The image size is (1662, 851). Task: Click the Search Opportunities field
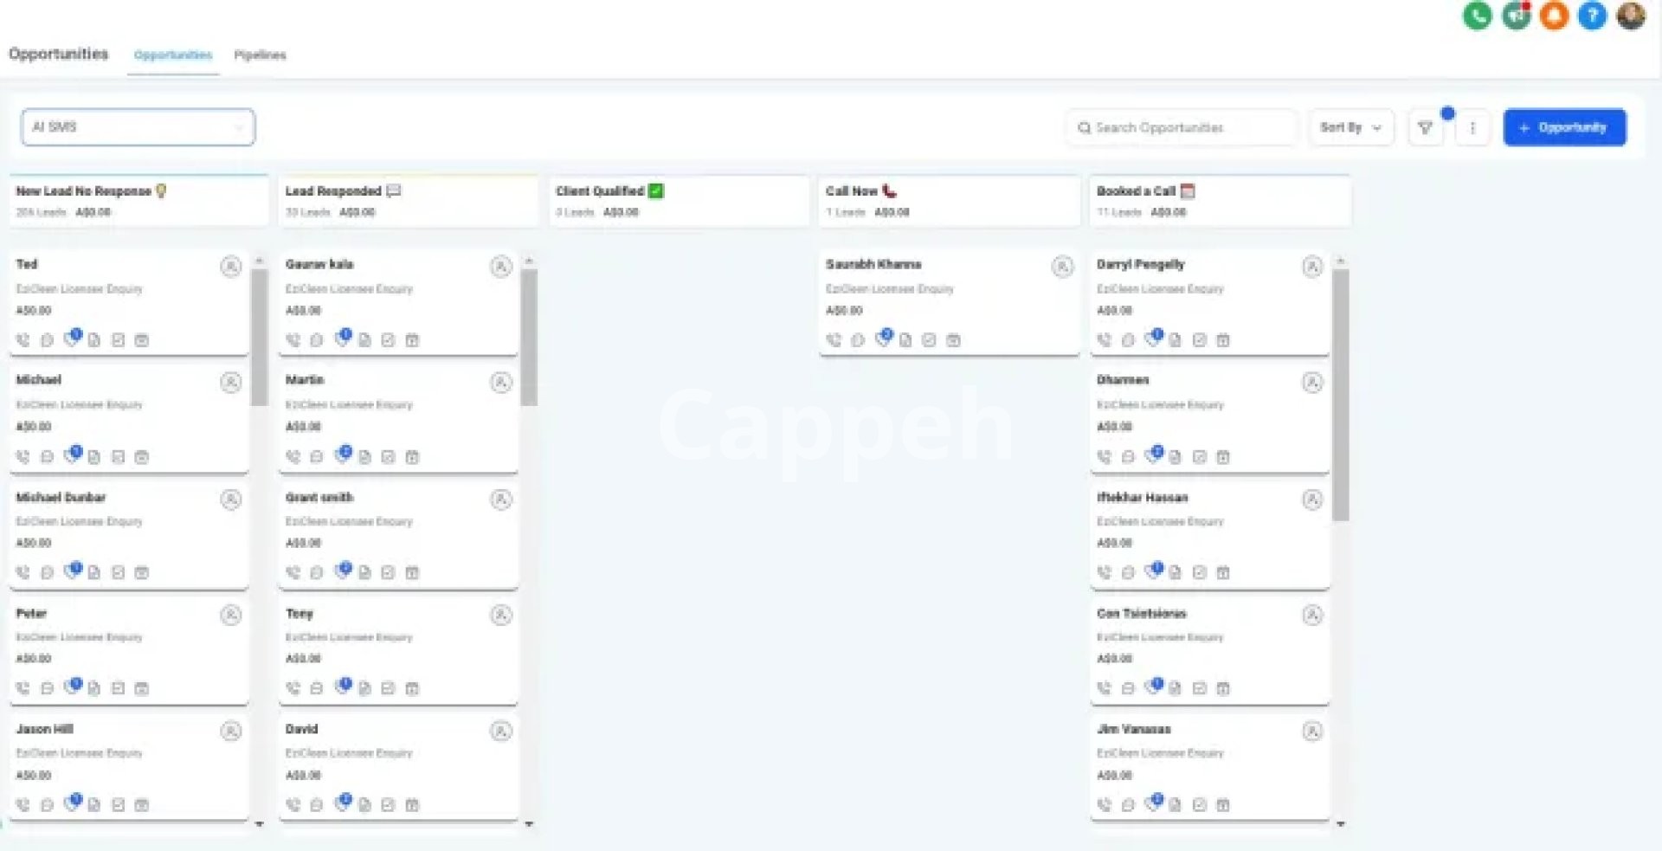click(1182, 127)
